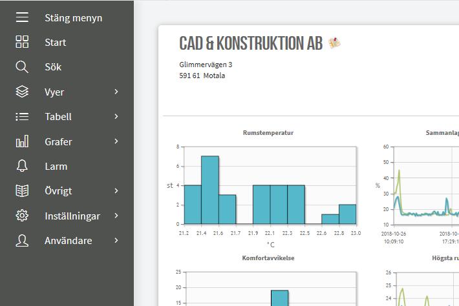Click the Inställningar gear icon
This screenshot has width=459, height=306.
(x=22, y=216)
